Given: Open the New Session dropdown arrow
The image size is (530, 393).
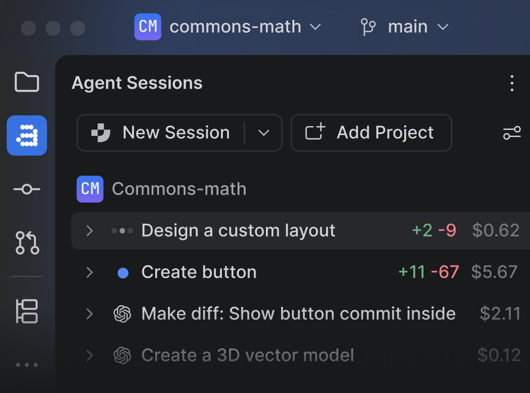Looking at the screenshot, I should 264,133.
